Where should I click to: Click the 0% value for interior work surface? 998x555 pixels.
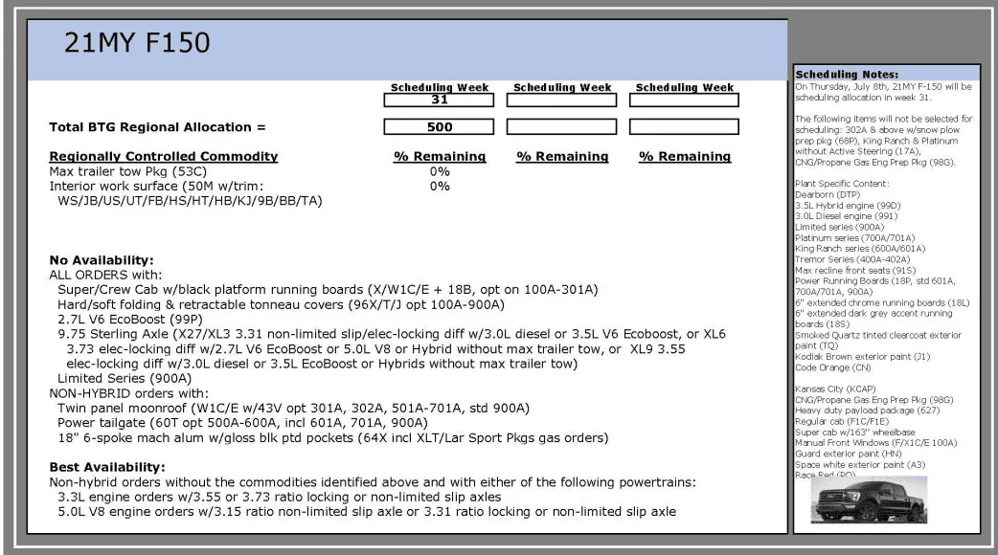[x=440, y=187]
